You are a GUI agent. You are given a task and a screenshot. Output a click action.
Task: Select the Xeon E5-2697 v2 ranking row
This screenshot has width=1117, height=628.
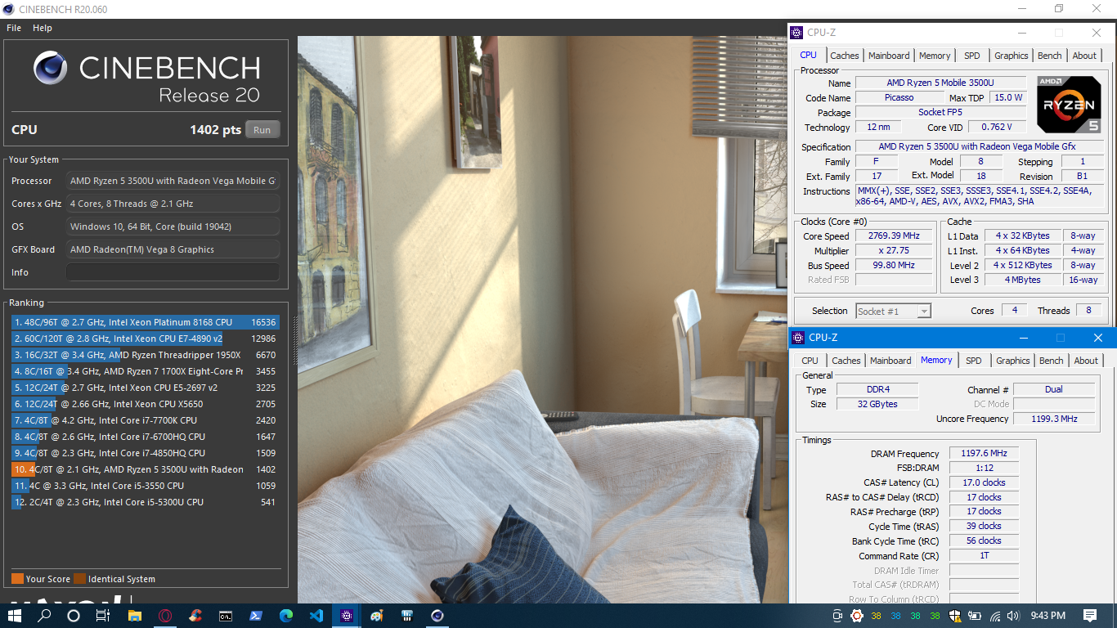(145, 388)
